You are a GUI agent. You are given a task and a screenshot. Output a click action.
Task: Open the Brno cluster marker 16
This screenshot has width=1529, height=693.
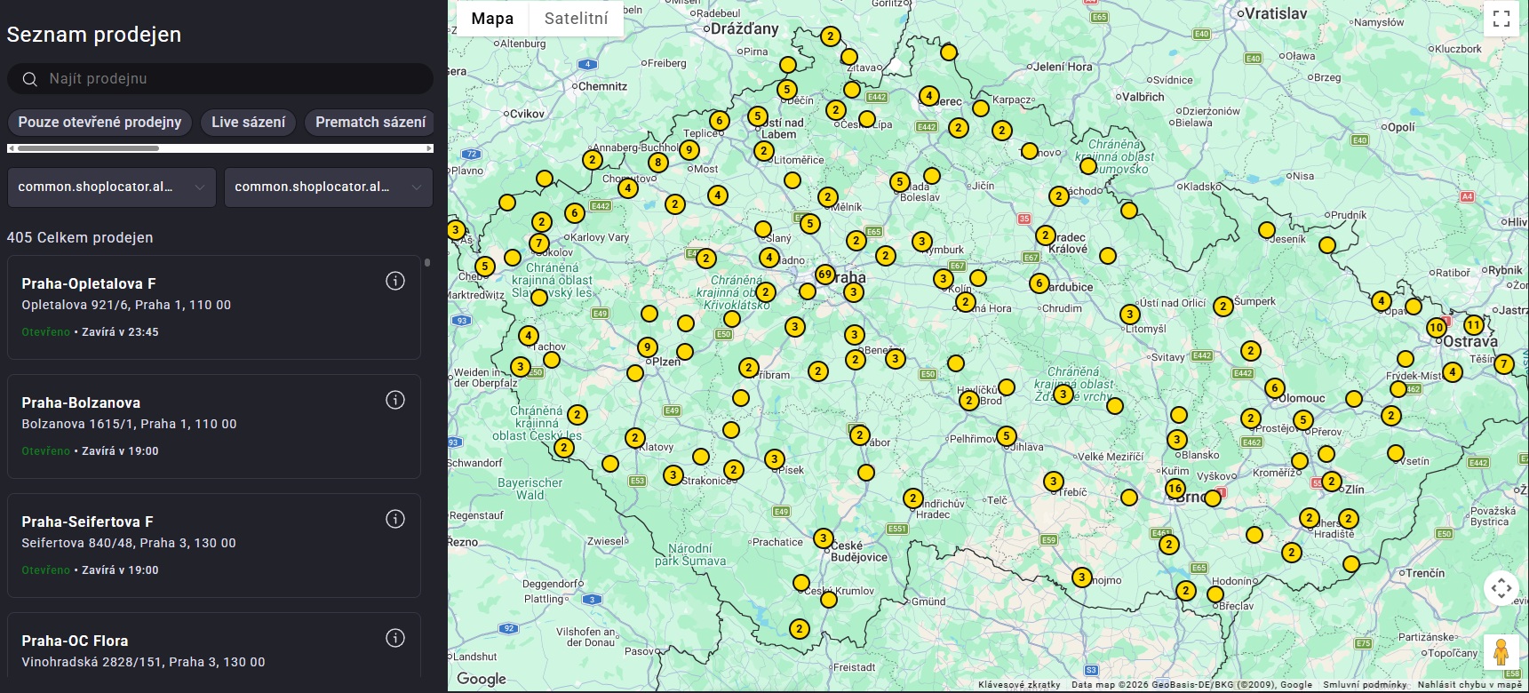pyautogui.click(x=1175, y=488)
